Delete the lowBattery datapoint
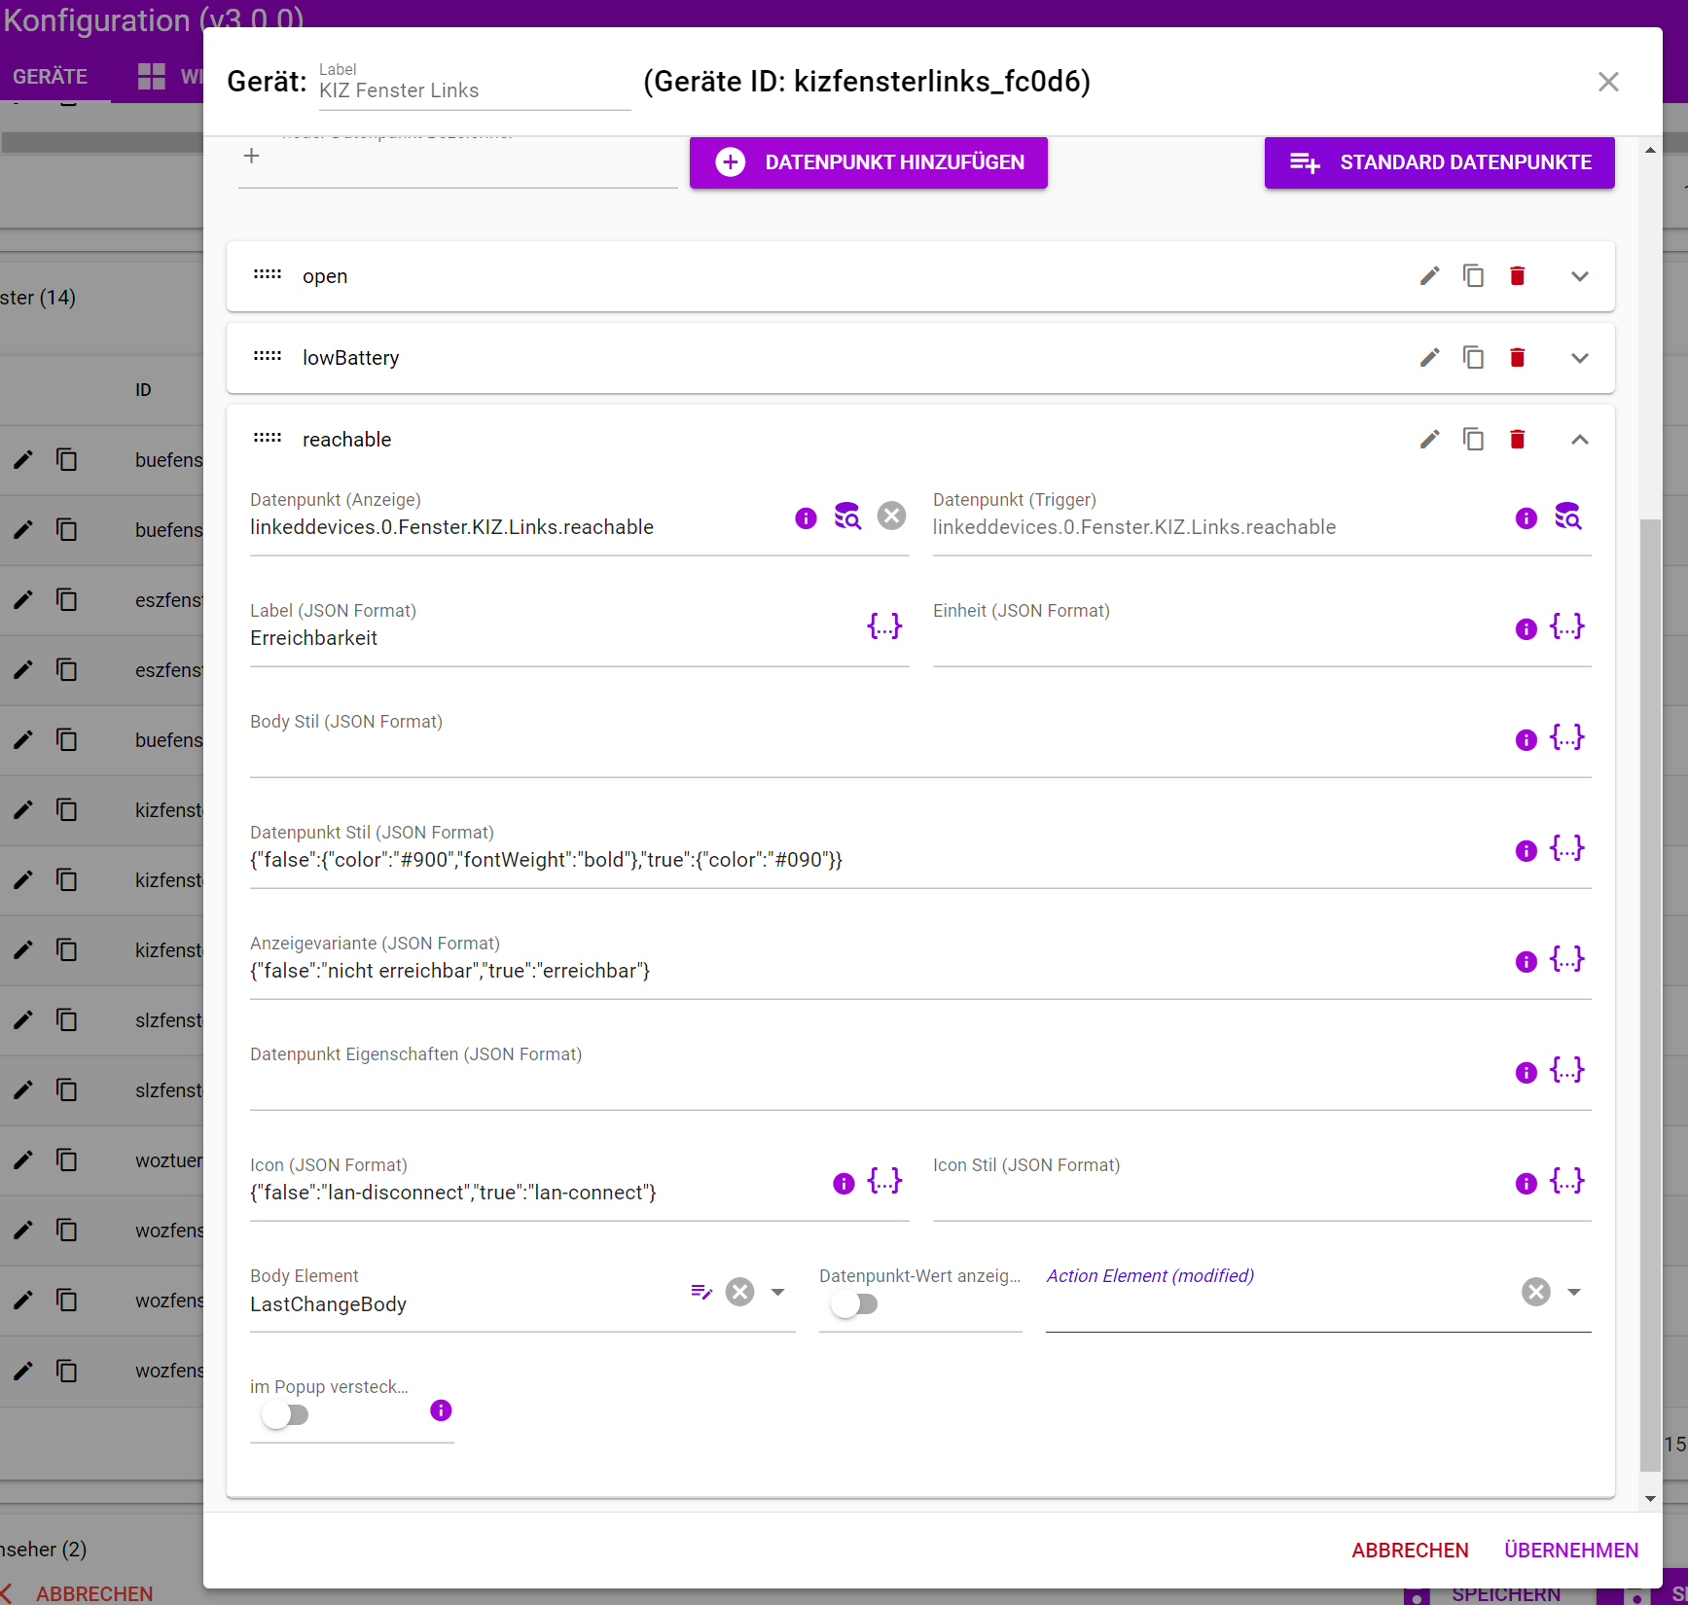 coord(1517,358)
